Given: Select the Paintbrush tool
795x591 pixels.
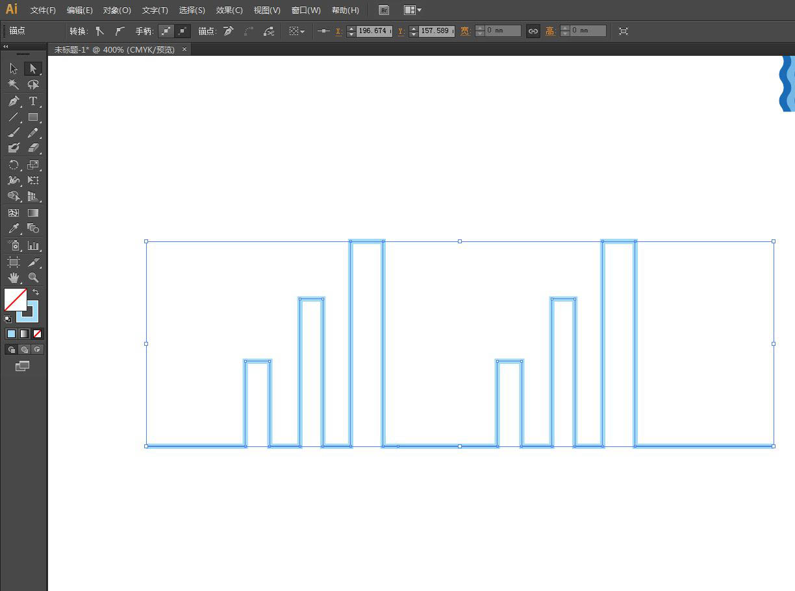Looking at the screenshot, I should [x=14, y=133].
